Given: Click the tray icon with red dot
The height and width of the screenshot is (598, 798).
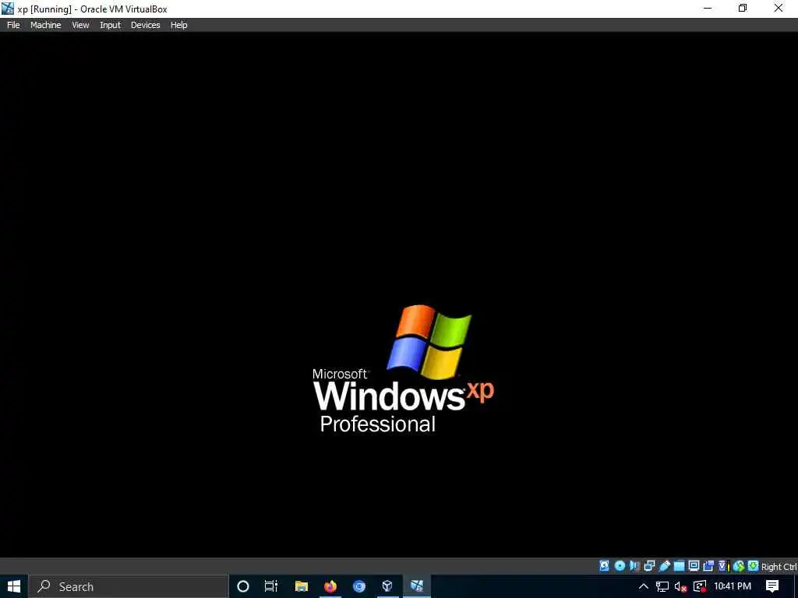Looking at the screenshot, I should [x=700, y=586].
